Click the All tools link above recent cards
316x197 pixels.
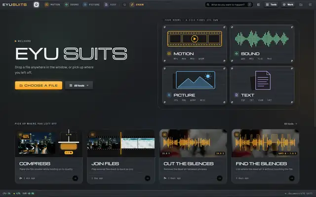tap(290, 124)
